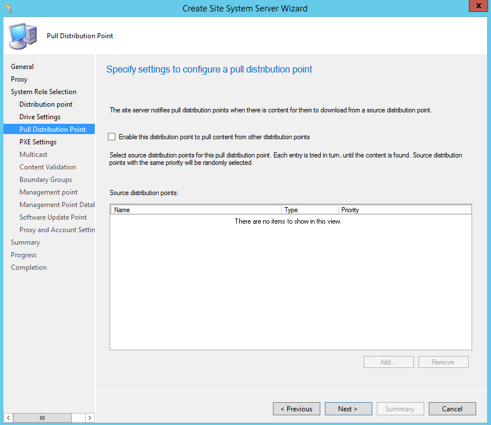Select Proxy and Account Settings step
The height and width of the screenshot is (425, 491).
click(x=57, y=230)
